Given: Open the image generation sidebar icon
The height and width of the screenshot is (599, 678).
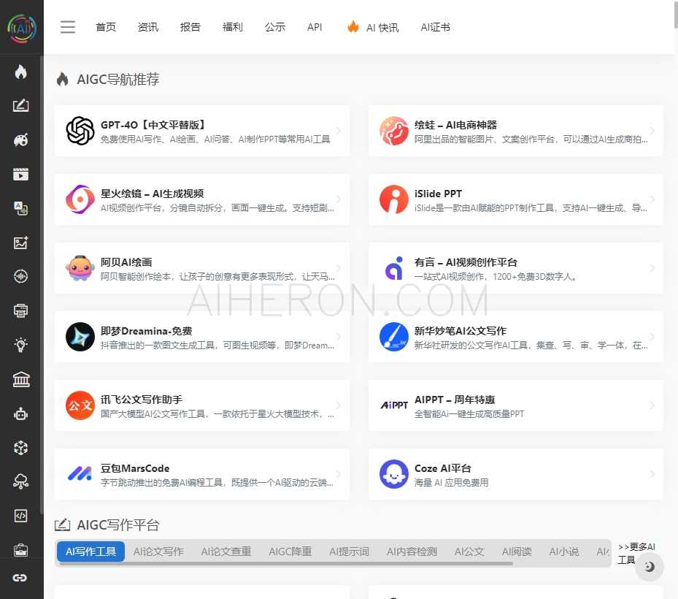Looking at the screenshot, I should click(x=20, y=243).
